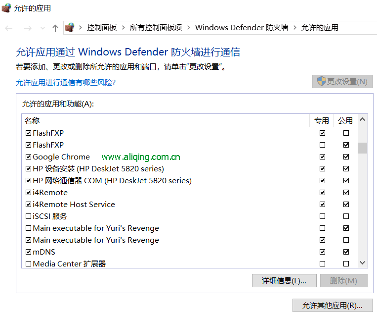Select the Media Center 扩展器 row text
The height and width of the screenshot is (315, 377).
point(69,263)
